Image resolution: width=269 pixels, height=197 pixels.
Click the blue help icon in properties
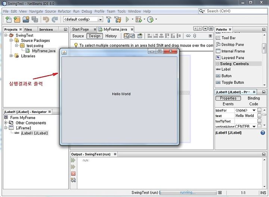263,133
